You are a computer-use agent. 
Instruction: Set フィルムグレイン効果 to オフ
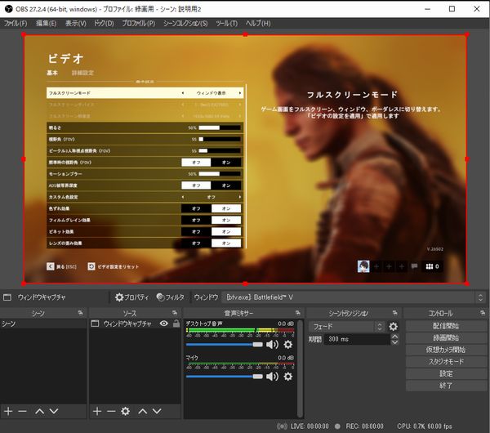[196, 220]
